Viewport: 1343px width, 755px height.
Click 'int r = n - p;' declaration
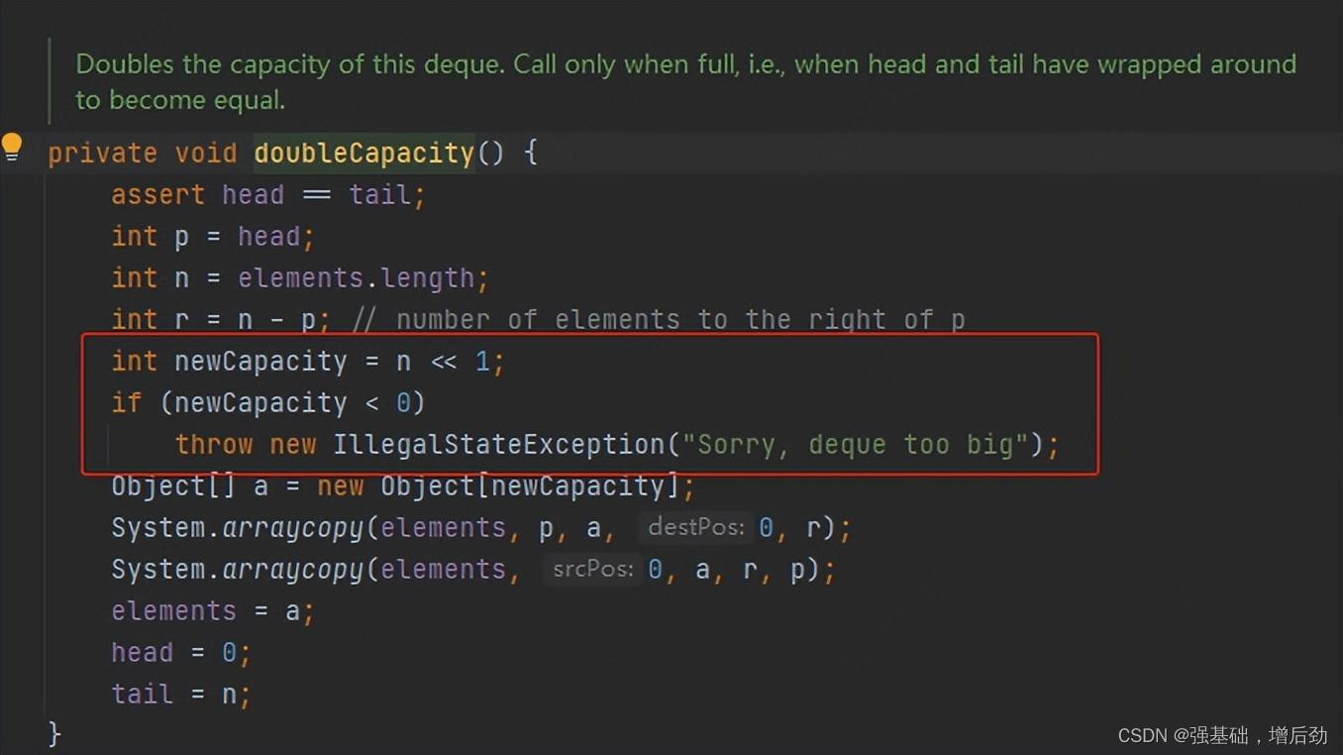coord(221,320)
